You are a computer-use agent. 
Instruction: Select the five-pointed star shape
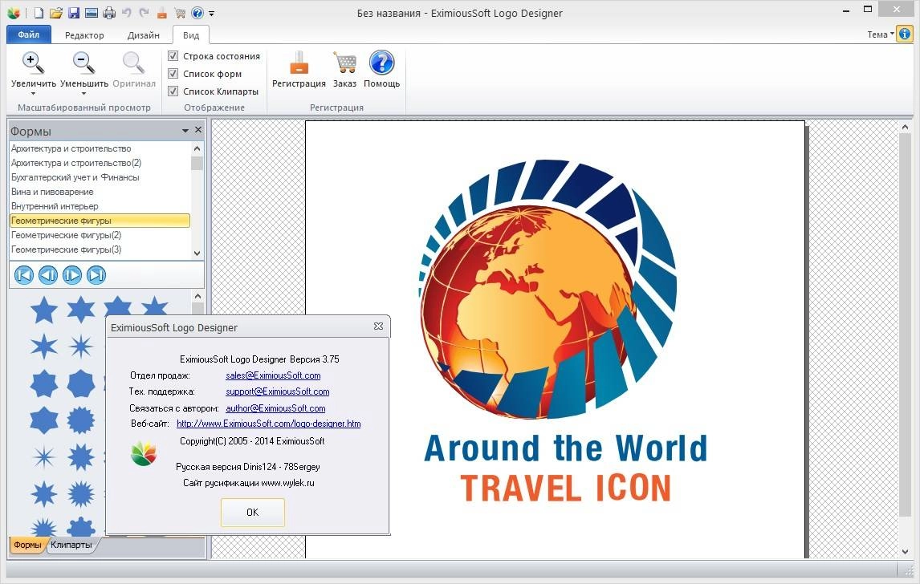44,310
